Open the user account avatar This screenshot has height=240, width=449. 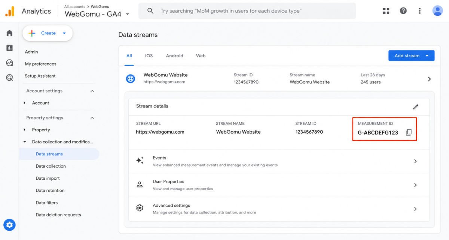pyautogui.click(x=437, y=11)
